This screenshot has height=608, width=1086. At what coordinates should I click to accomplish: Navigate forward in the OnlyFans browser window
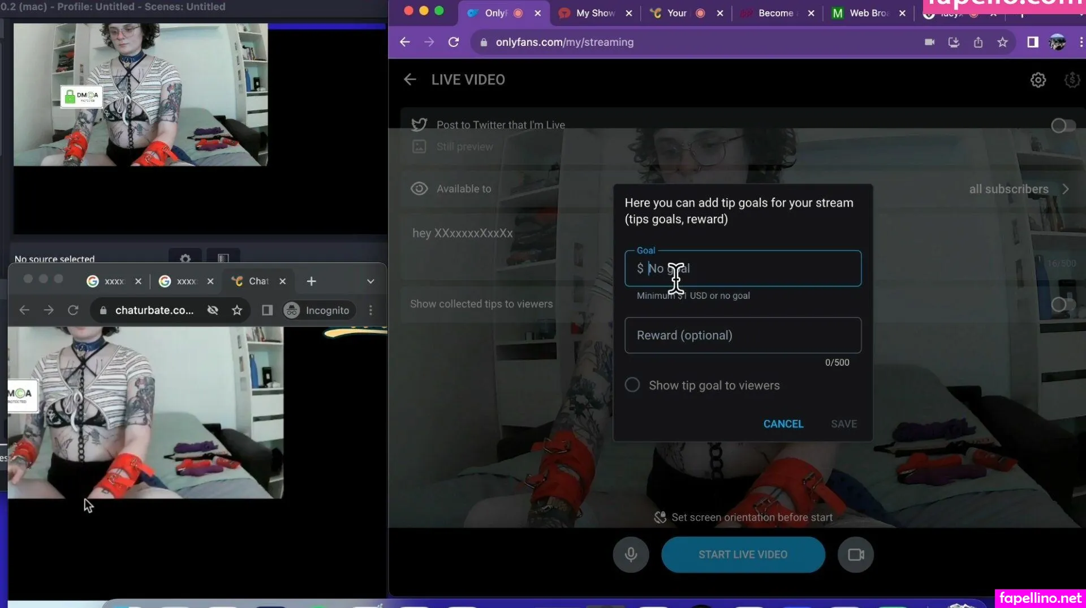pos(429,42)
